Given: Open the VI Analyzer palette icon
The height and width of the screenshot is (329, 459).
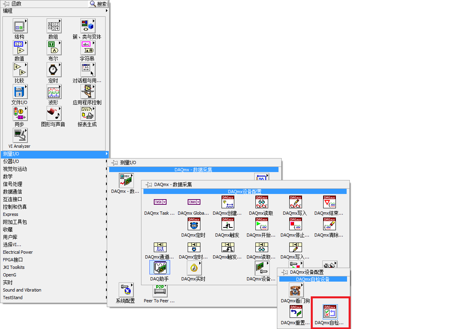Looking at the screenshot, I should 20,135.
